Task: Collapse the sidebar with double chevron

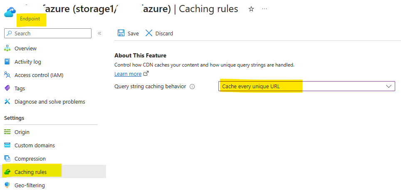Action: tap(99, 33)
